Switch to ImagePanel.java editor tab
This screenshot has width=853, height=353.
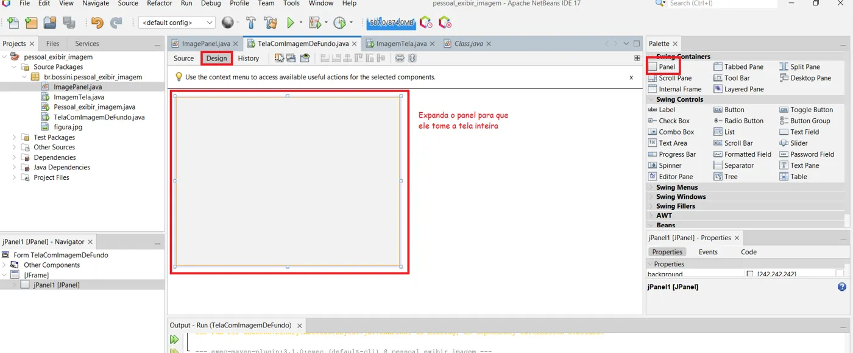pos(206,44)
